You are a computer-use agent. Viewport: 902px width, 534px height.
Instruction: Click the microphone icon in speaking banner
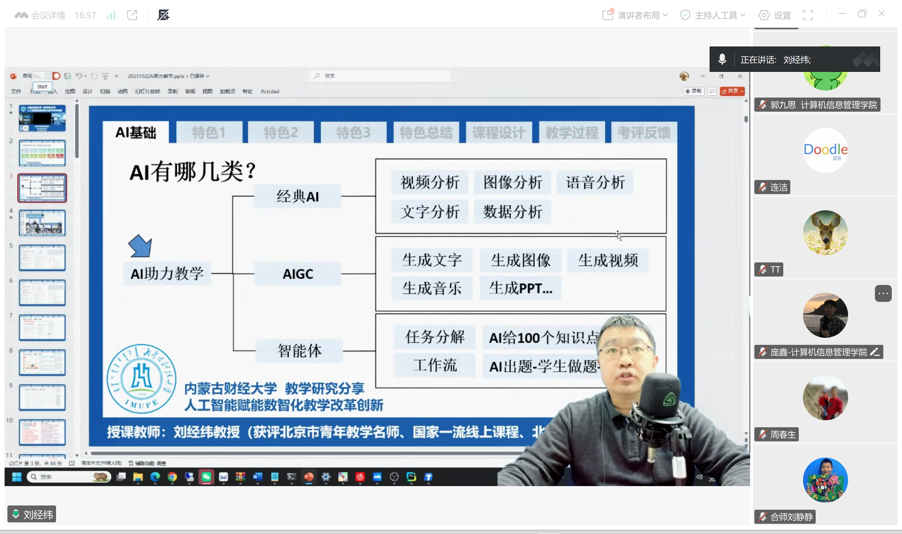point(722,60)
